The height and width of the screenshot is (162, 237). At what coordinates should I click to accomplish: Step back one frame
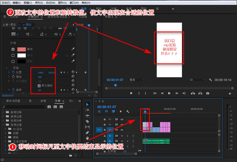[162, 93]
